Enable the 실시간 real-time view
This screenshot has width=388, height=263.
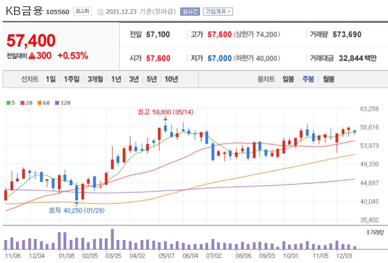(190, 12)
